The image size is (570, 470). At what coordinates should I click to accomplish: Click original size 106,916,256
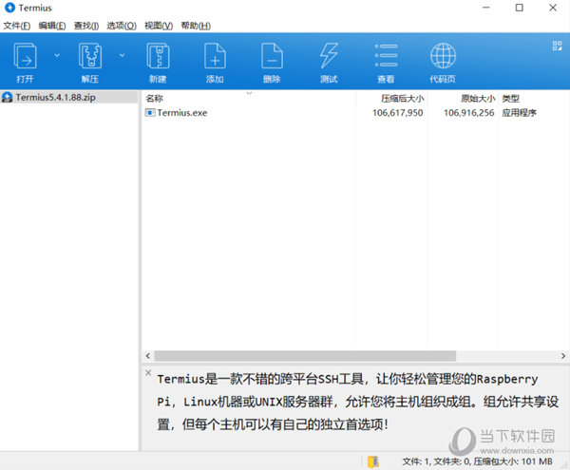pyautogui.click(x=468, y=113)
